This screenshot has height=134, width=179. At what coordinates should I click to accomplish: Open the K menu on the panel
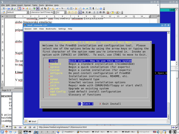(2, 132)
